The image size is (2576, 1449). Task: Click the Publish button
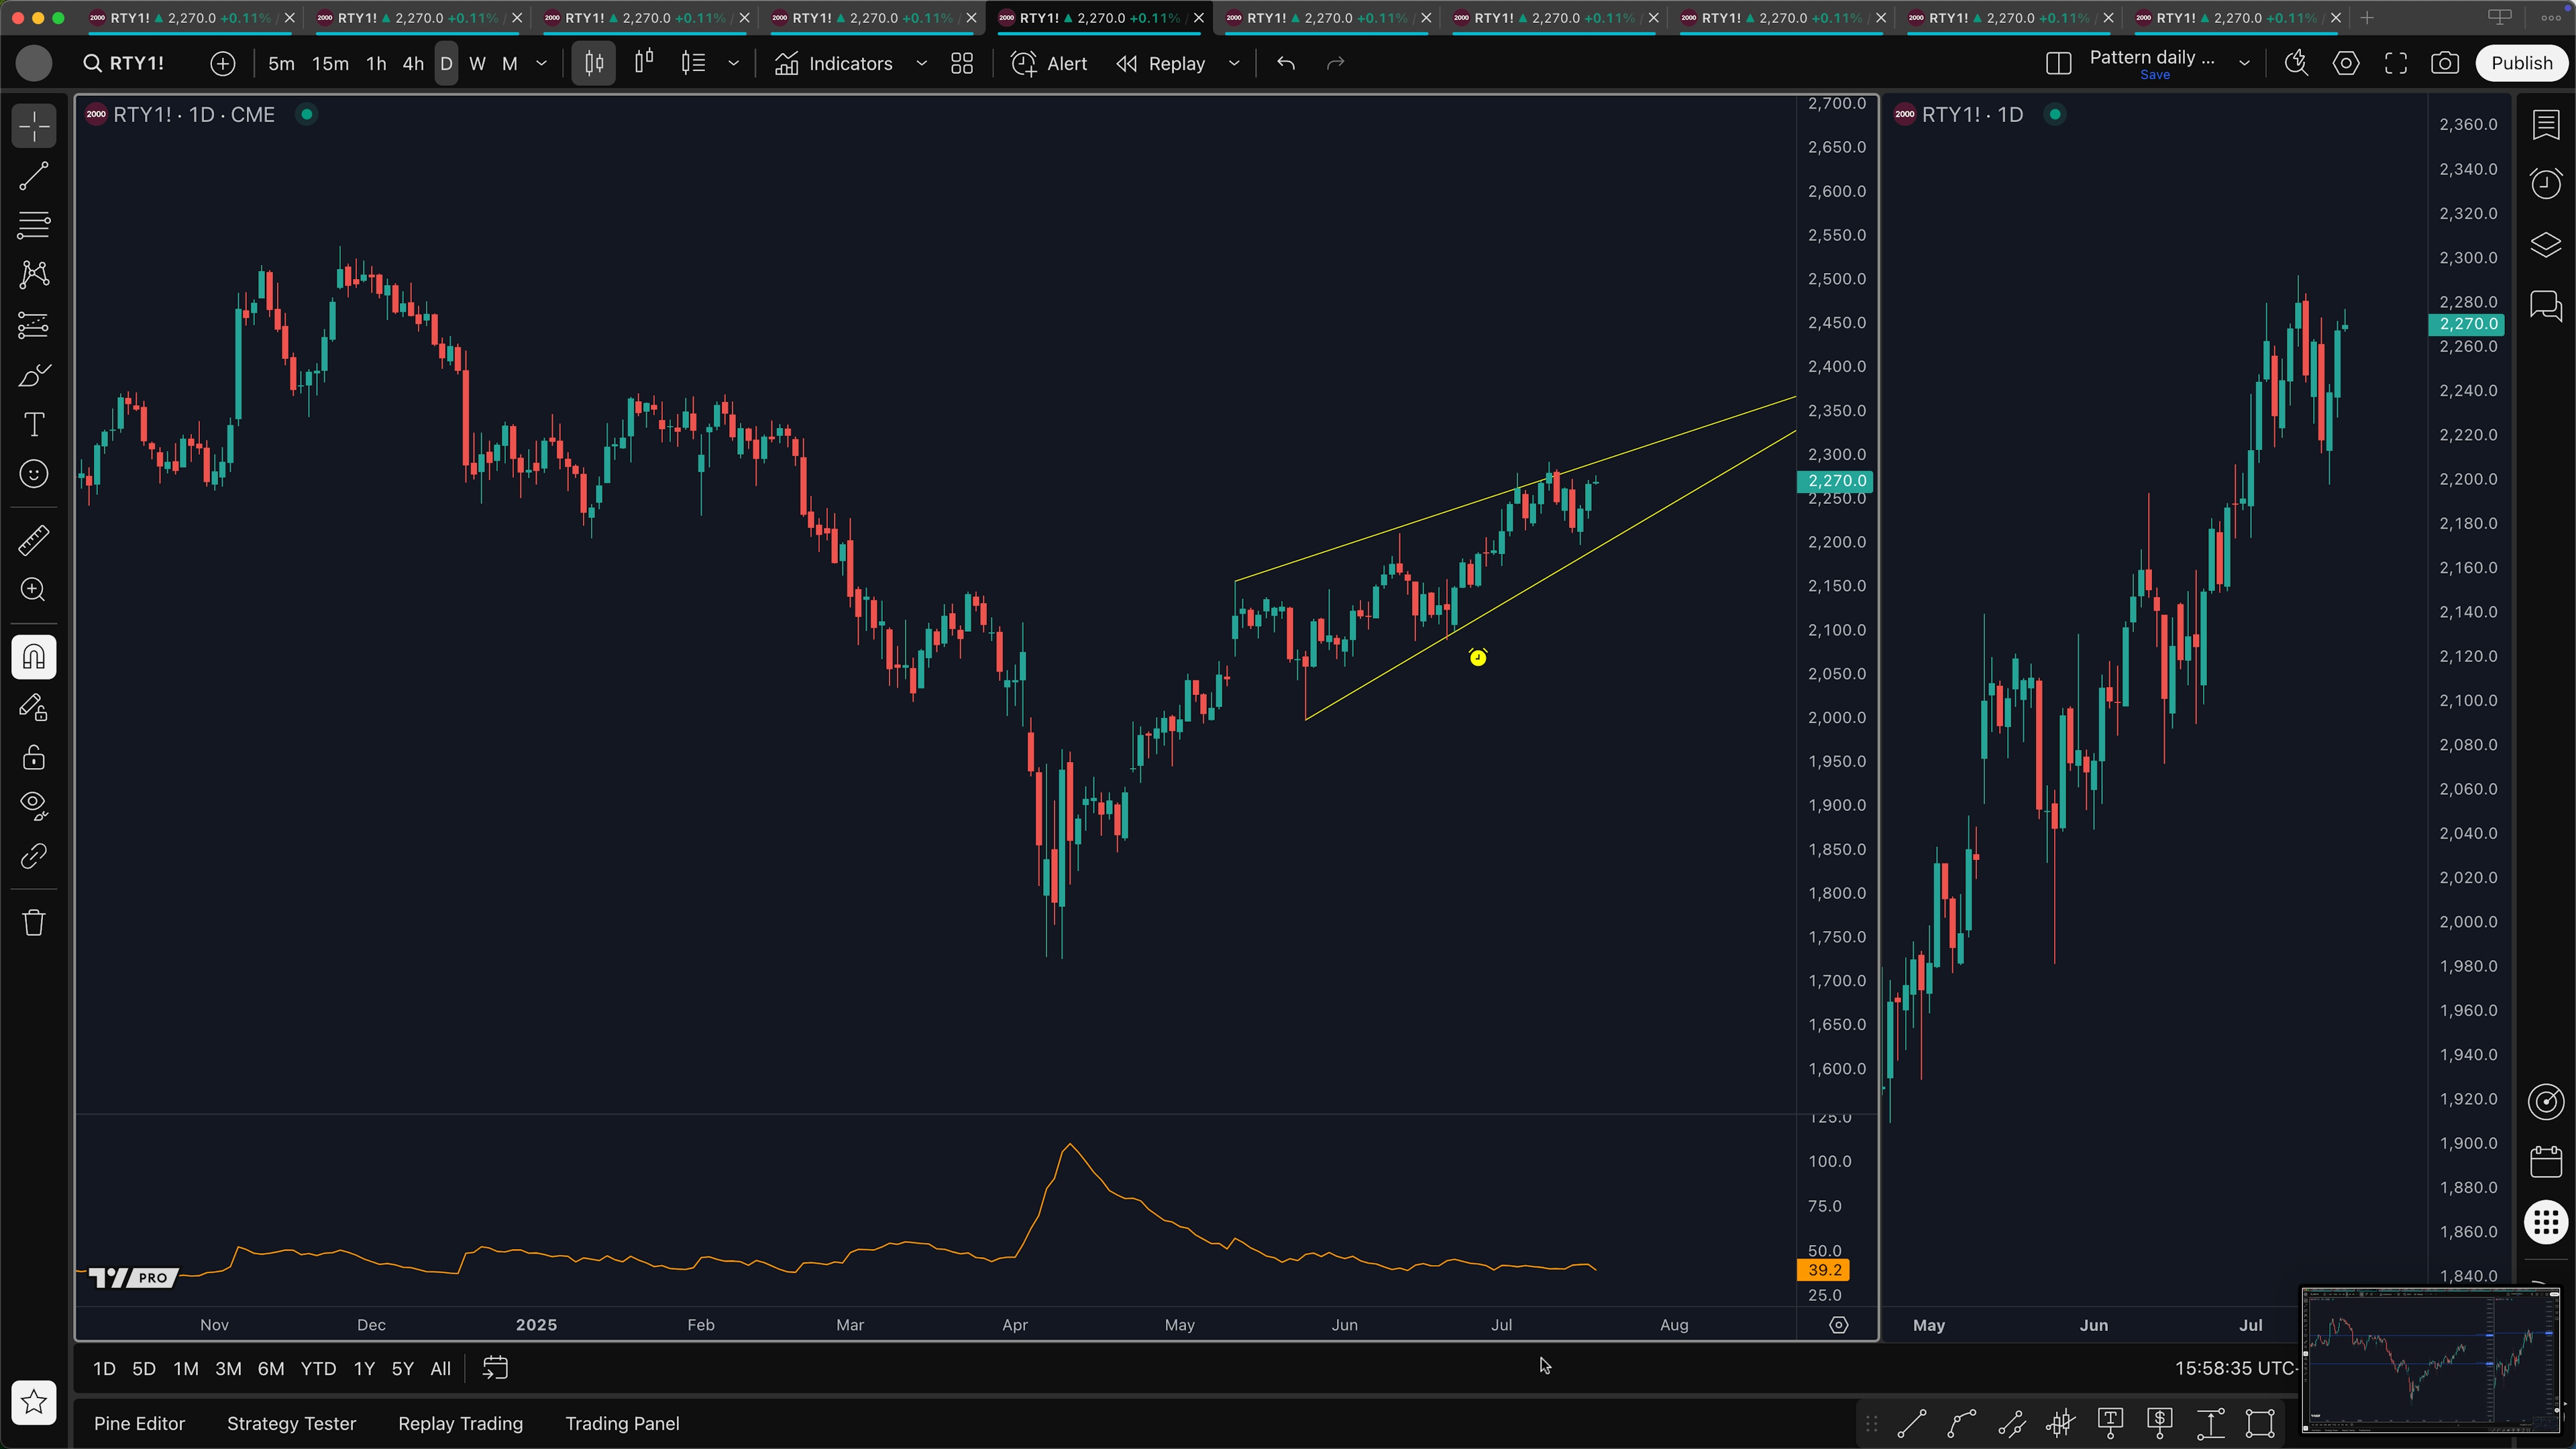[x=2521, y=63]
